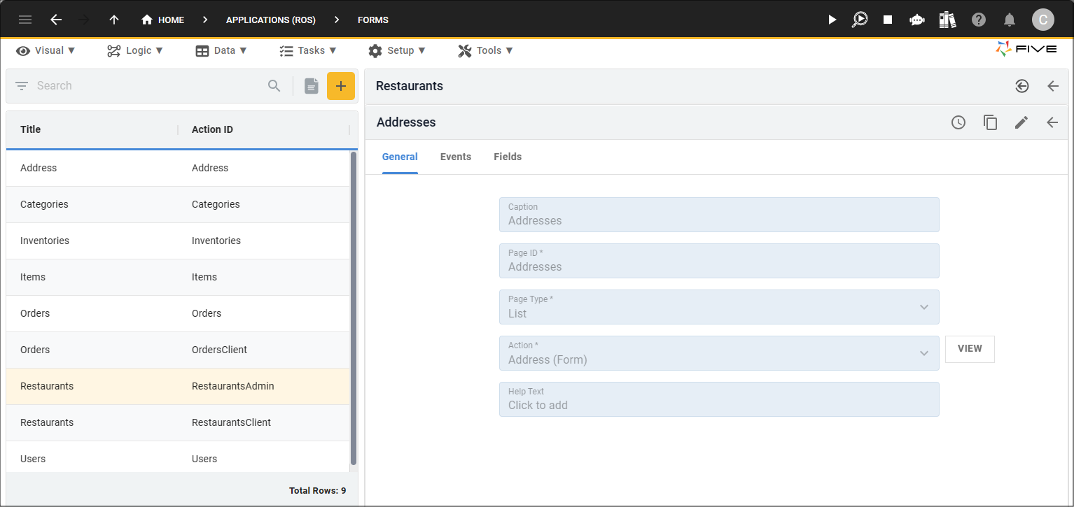Edit the Addresses page with pencil icon
Image resolution: width=1074 pixels, height=507 pixels.
point(1021,122)
